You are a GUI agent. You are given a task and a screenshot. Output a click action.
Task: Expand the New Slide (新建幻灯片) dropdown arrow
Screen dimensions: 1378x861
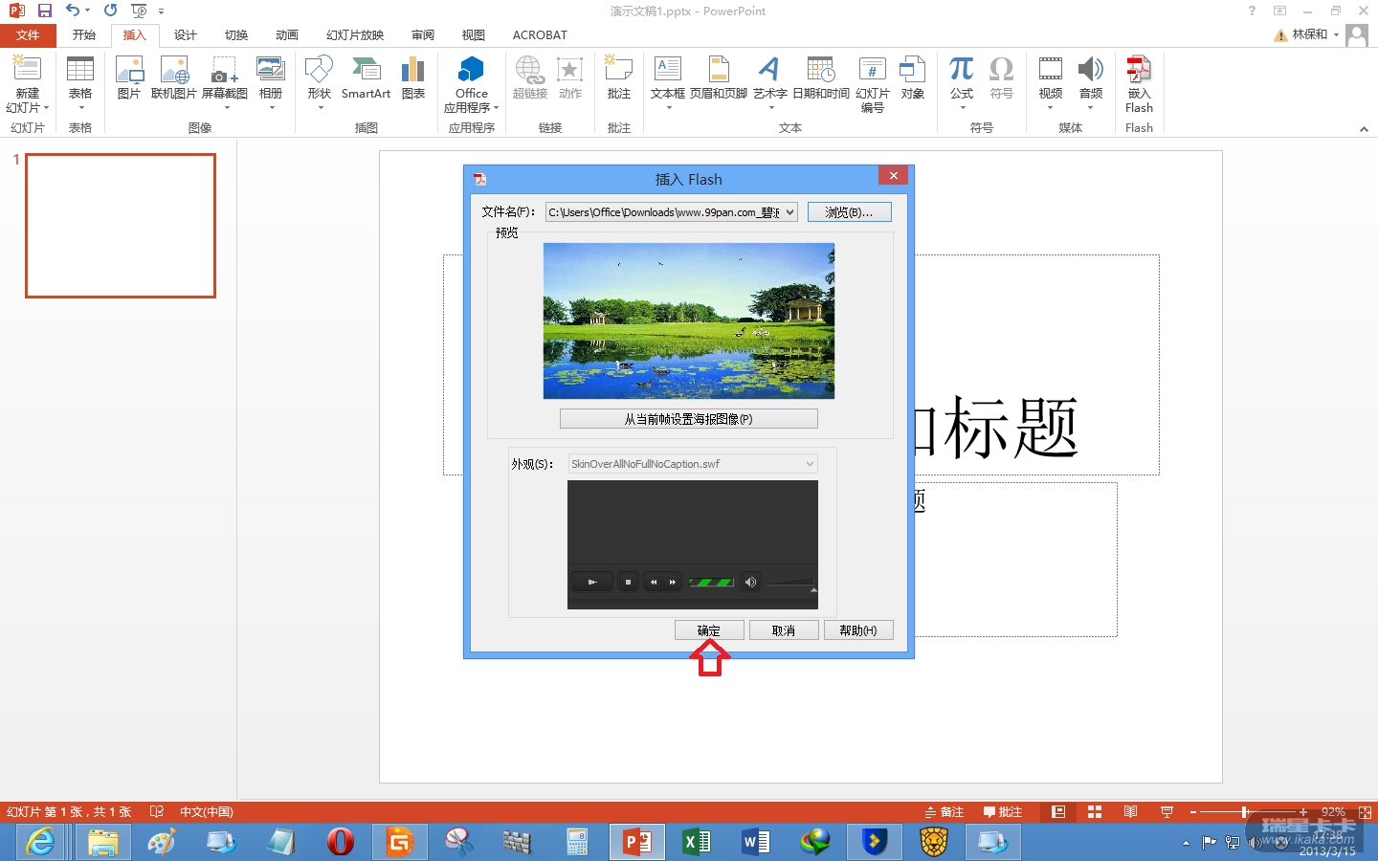pos(45,108)
